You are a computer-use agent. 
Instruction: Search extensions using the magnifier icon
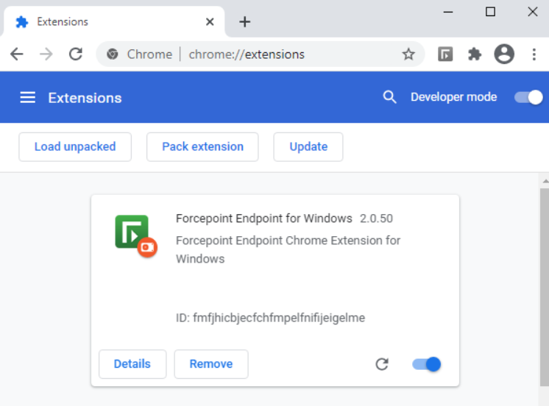tap(390, 97)
